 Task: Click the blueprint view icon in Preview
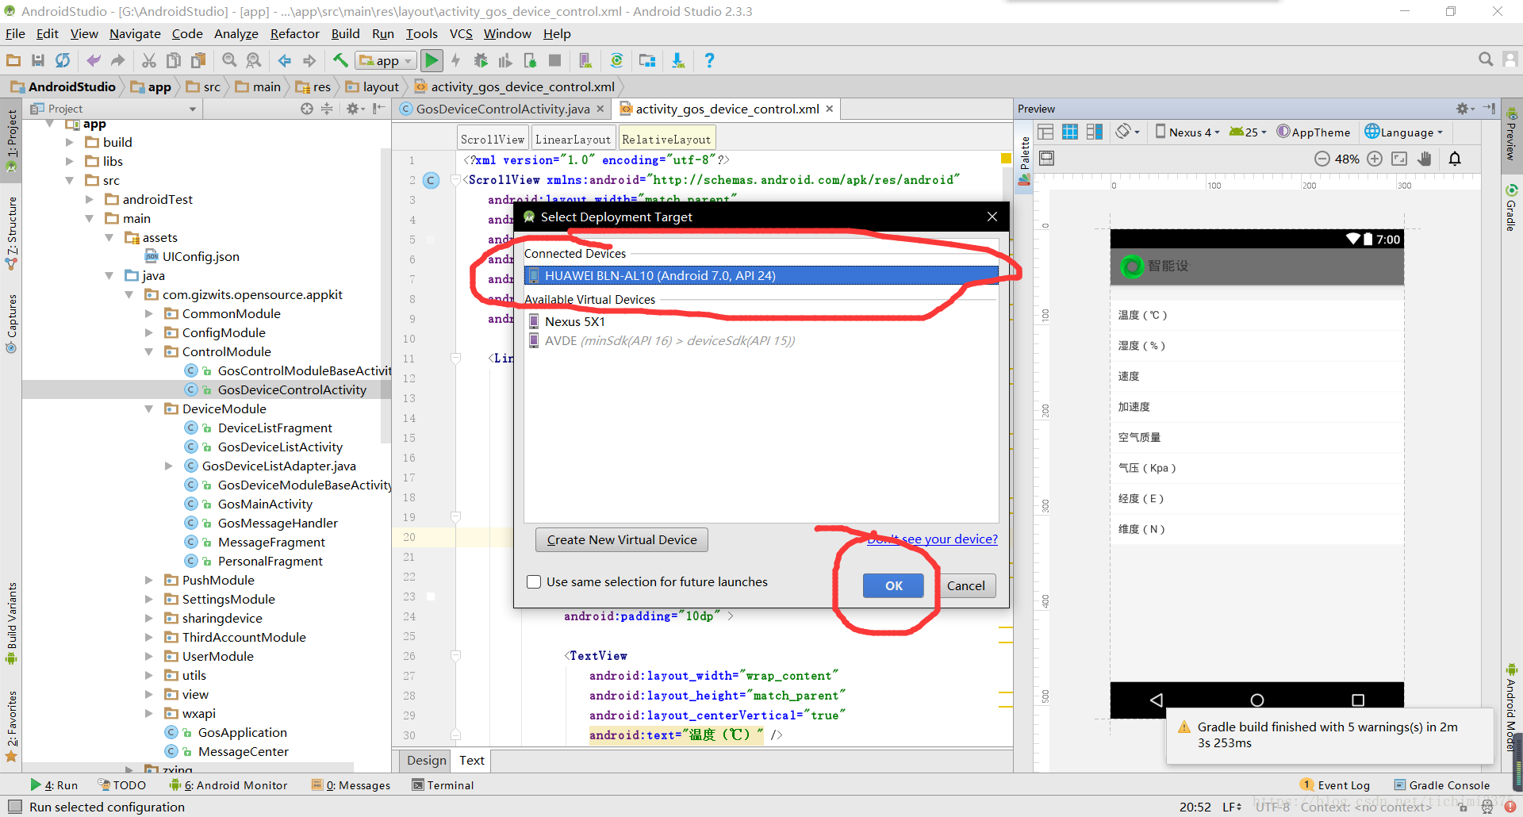[1070, 132]
